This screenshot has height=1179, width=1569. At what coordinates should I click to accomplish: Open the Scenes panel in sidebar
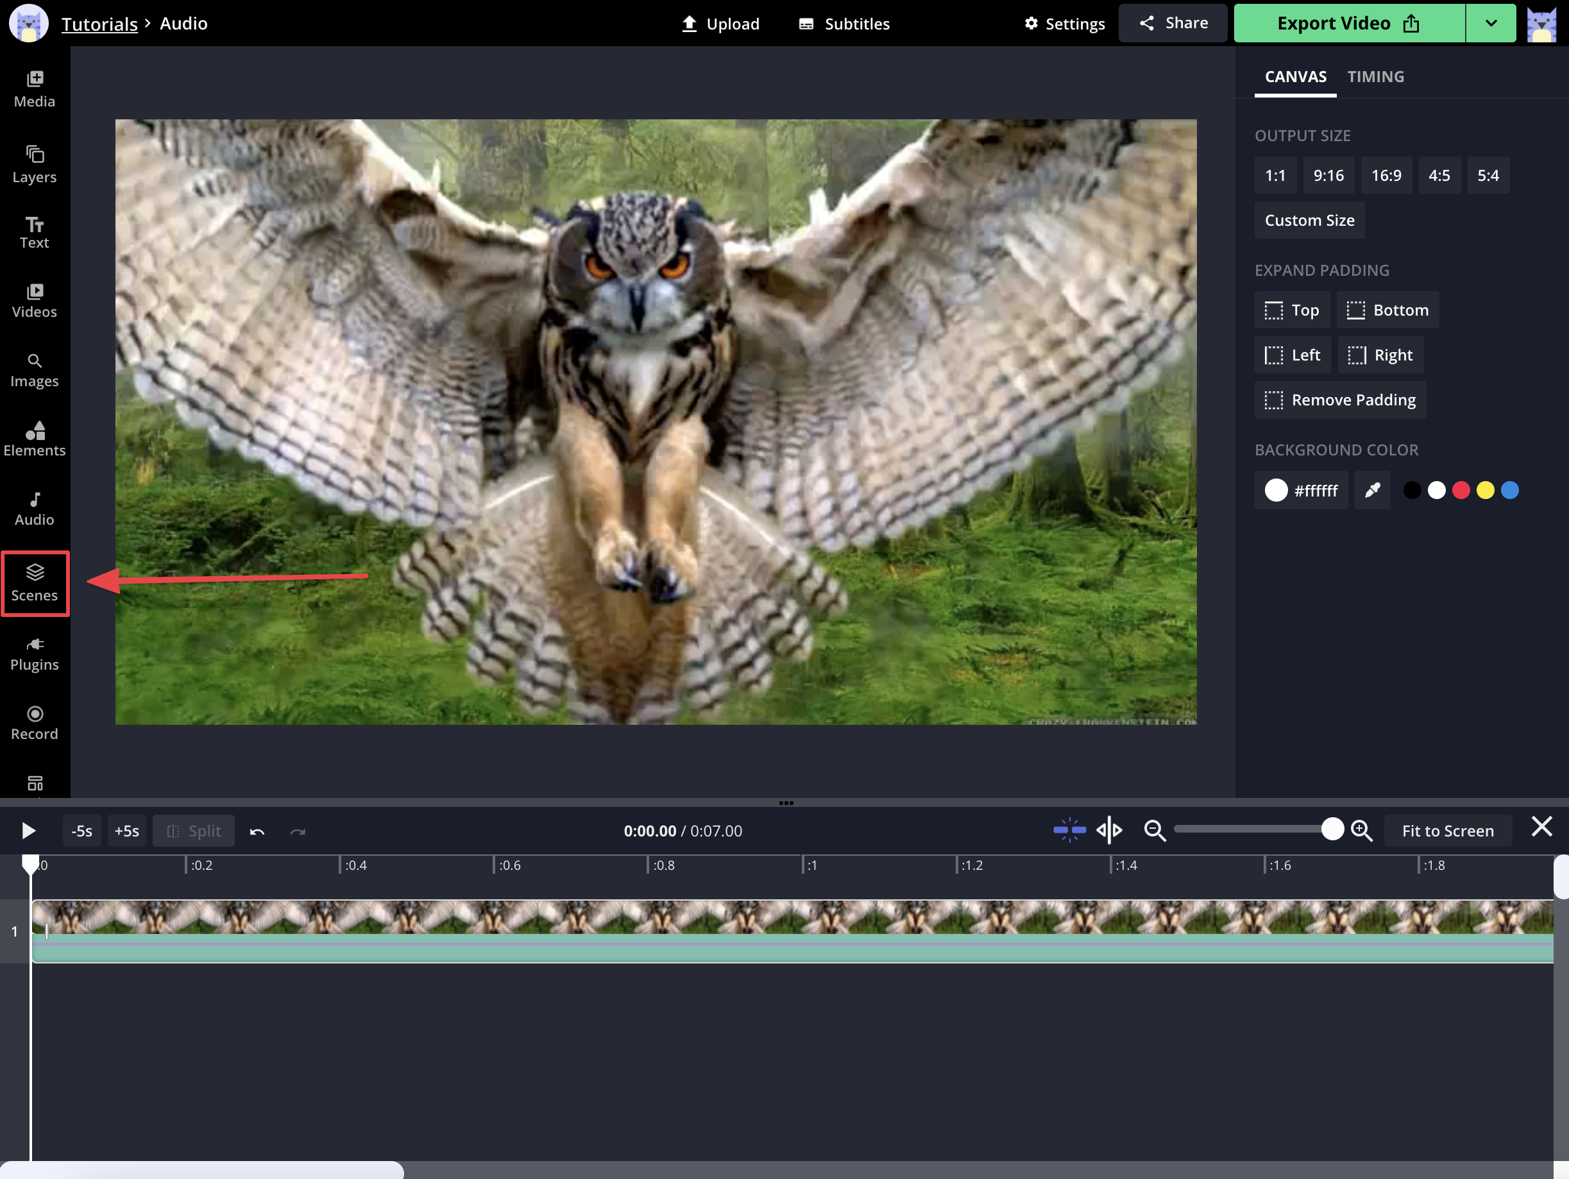tap(35, 582)
